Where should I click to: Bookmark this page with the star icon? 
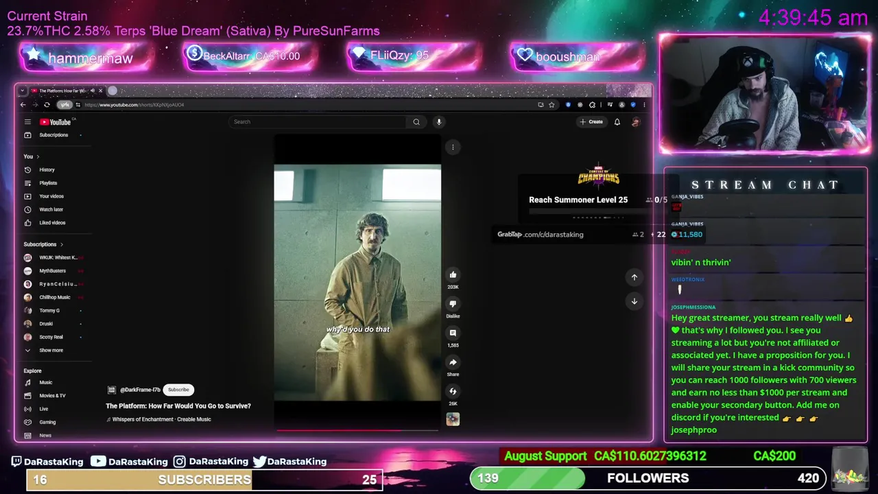[551, 105]
